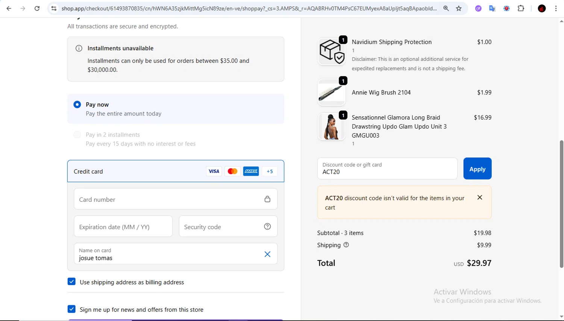Edit the Discount code or gift card field
Image resolution: width=564 pixels, height=321 pixels.
tap(387, 169)
